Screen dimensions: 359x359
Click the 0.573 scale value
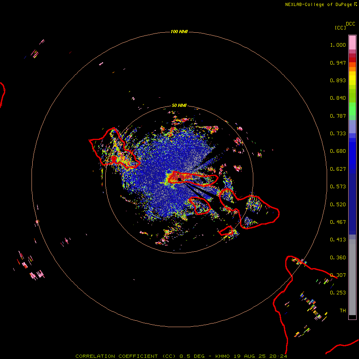click(338, 187)
